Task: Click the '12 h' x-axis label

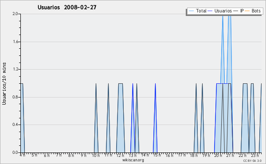Action: coord(120,155)
